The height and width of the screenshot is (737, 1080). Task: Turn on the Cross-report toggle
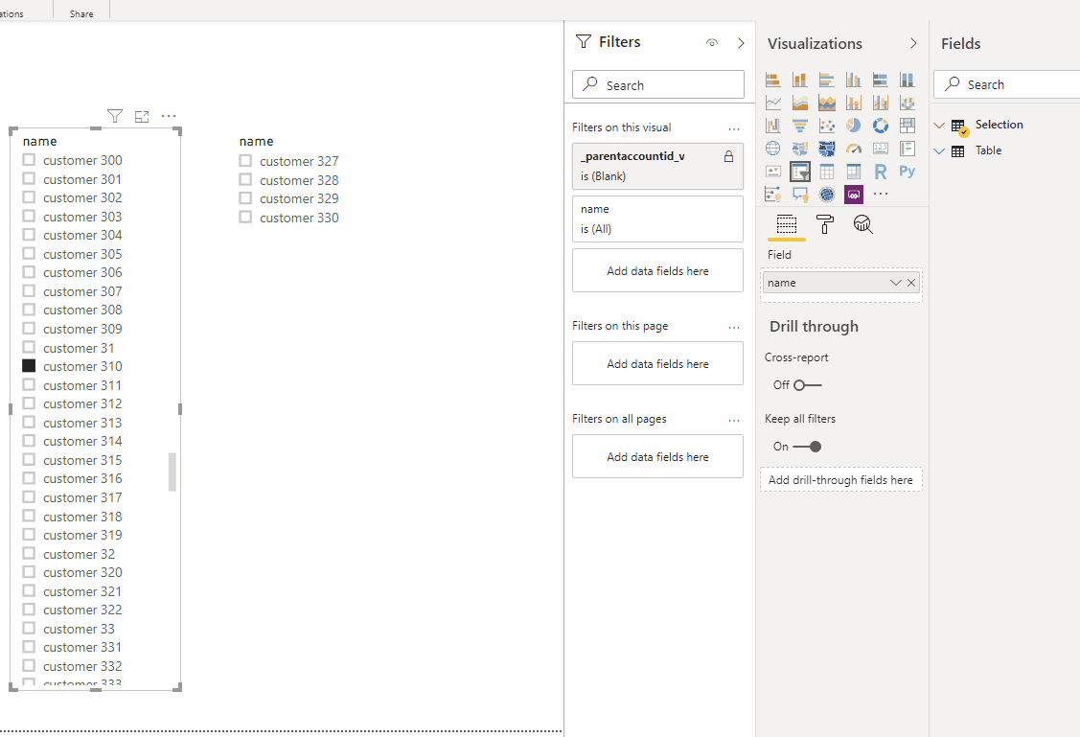click(807, 385)
